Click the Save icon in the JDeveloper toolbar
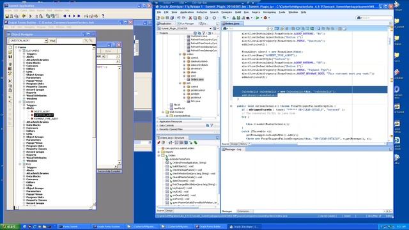Image resolution: width=409 pixels, height=230 pixels. [x=167, y=18]
